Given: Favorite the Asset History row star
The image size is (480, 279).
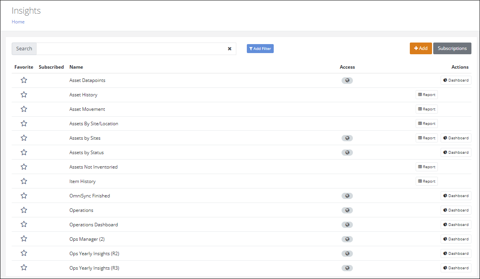Looking at the screenshot, I should [24, 95].
